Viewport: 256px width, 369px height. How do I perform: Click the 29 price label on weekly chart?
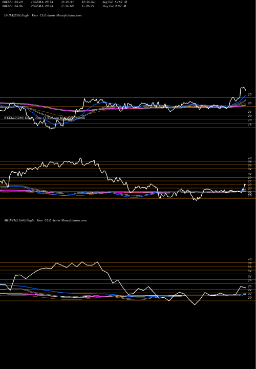(250, 178)
